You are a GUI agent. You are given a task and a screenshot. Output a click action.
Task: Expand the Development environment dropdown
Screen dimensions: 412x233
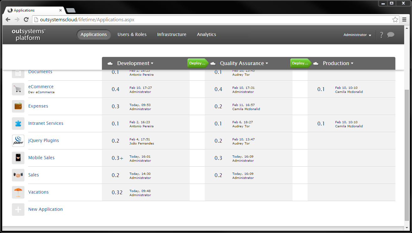pyautogui.click(x=135, y=63)
